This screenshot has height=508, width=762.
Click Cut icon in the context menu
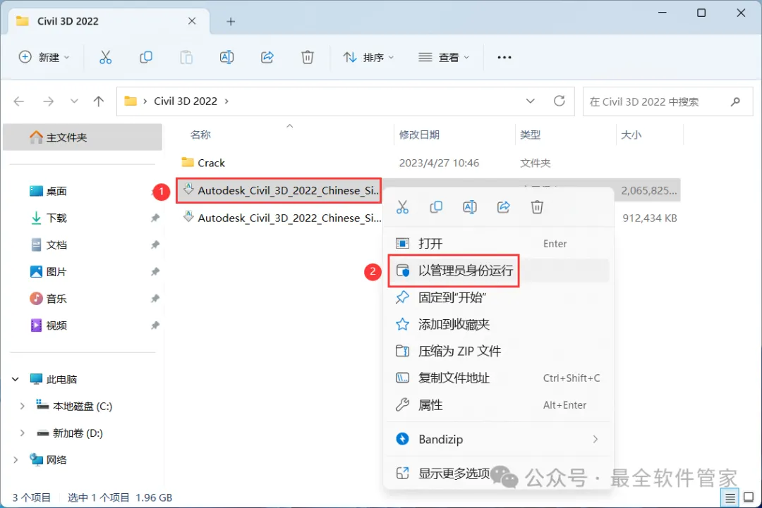coord(402,207)
